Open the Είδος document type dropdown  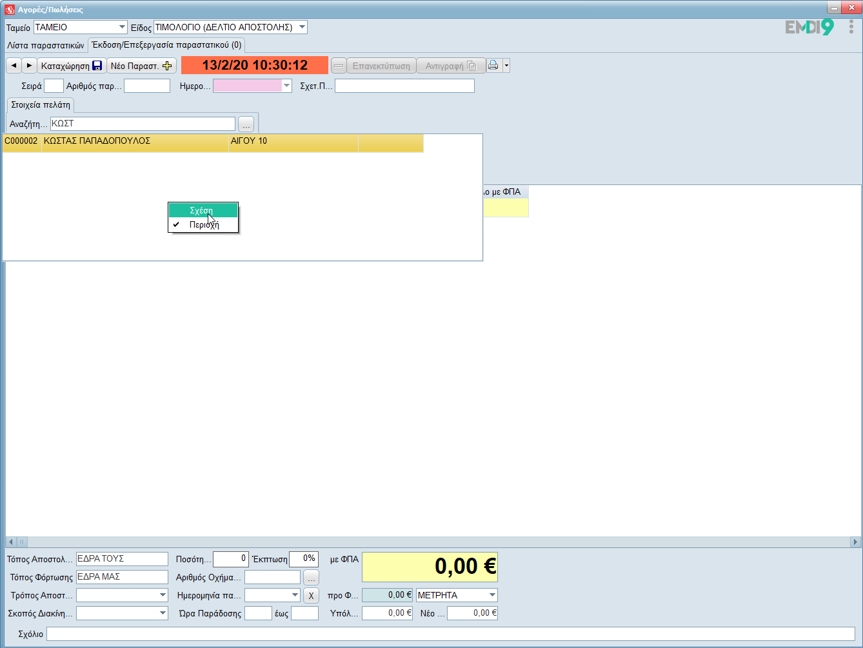303,27
